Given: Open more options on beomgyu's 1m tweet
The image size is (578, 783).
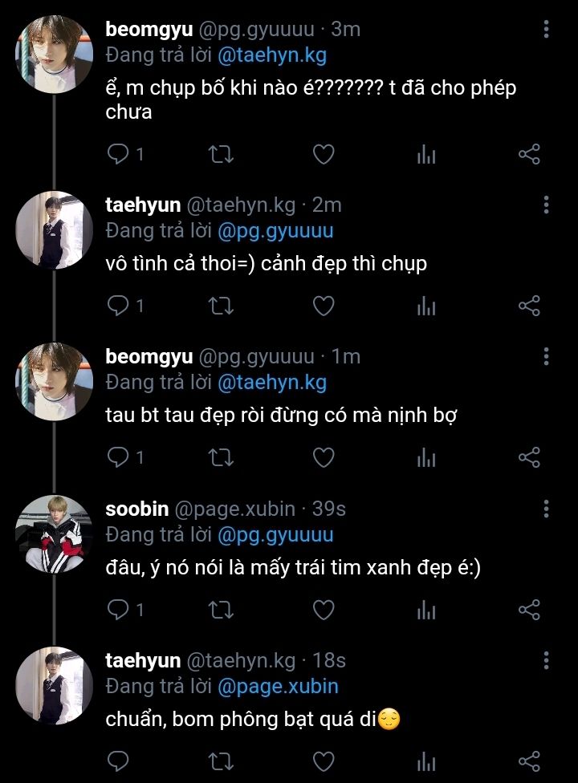Looking at the screenshot, I should coord(546,357).
